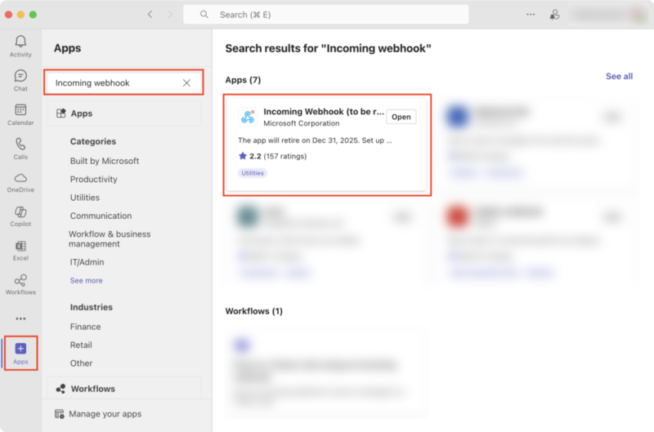
Task: Filter by Built by Microsoft
Action: tap(105, 161)
